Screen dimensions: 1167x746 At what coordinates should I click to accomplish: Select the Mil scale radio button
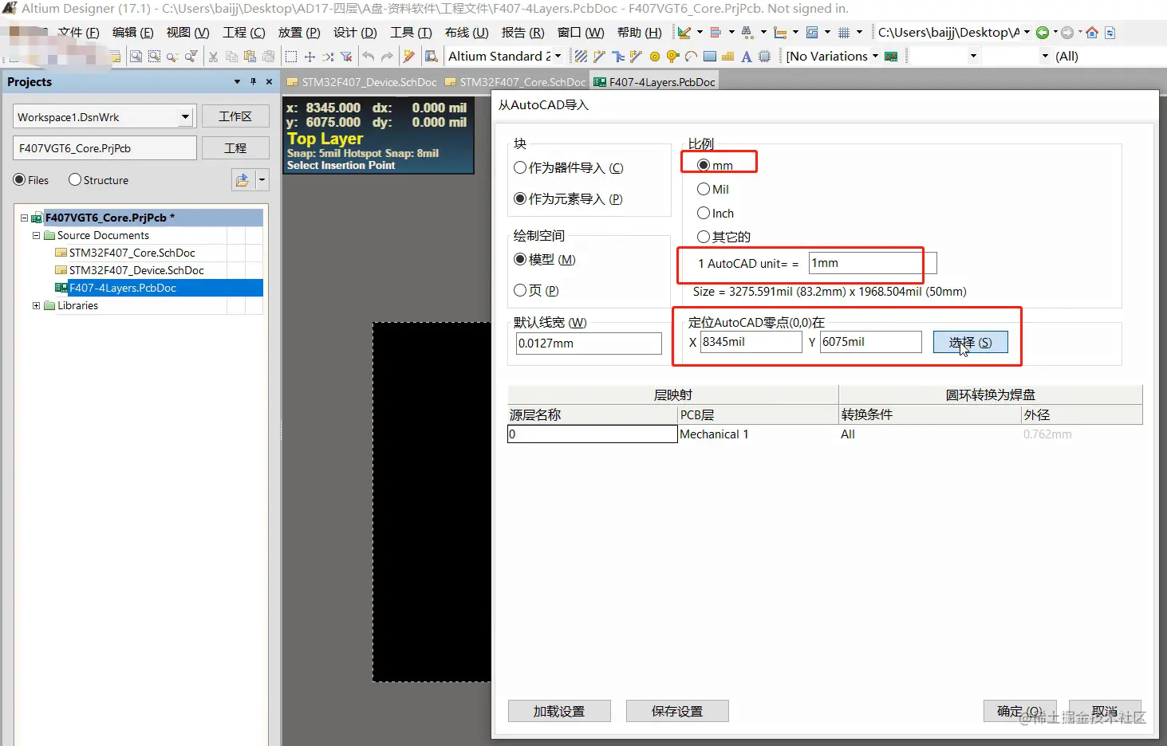[704, 189]
